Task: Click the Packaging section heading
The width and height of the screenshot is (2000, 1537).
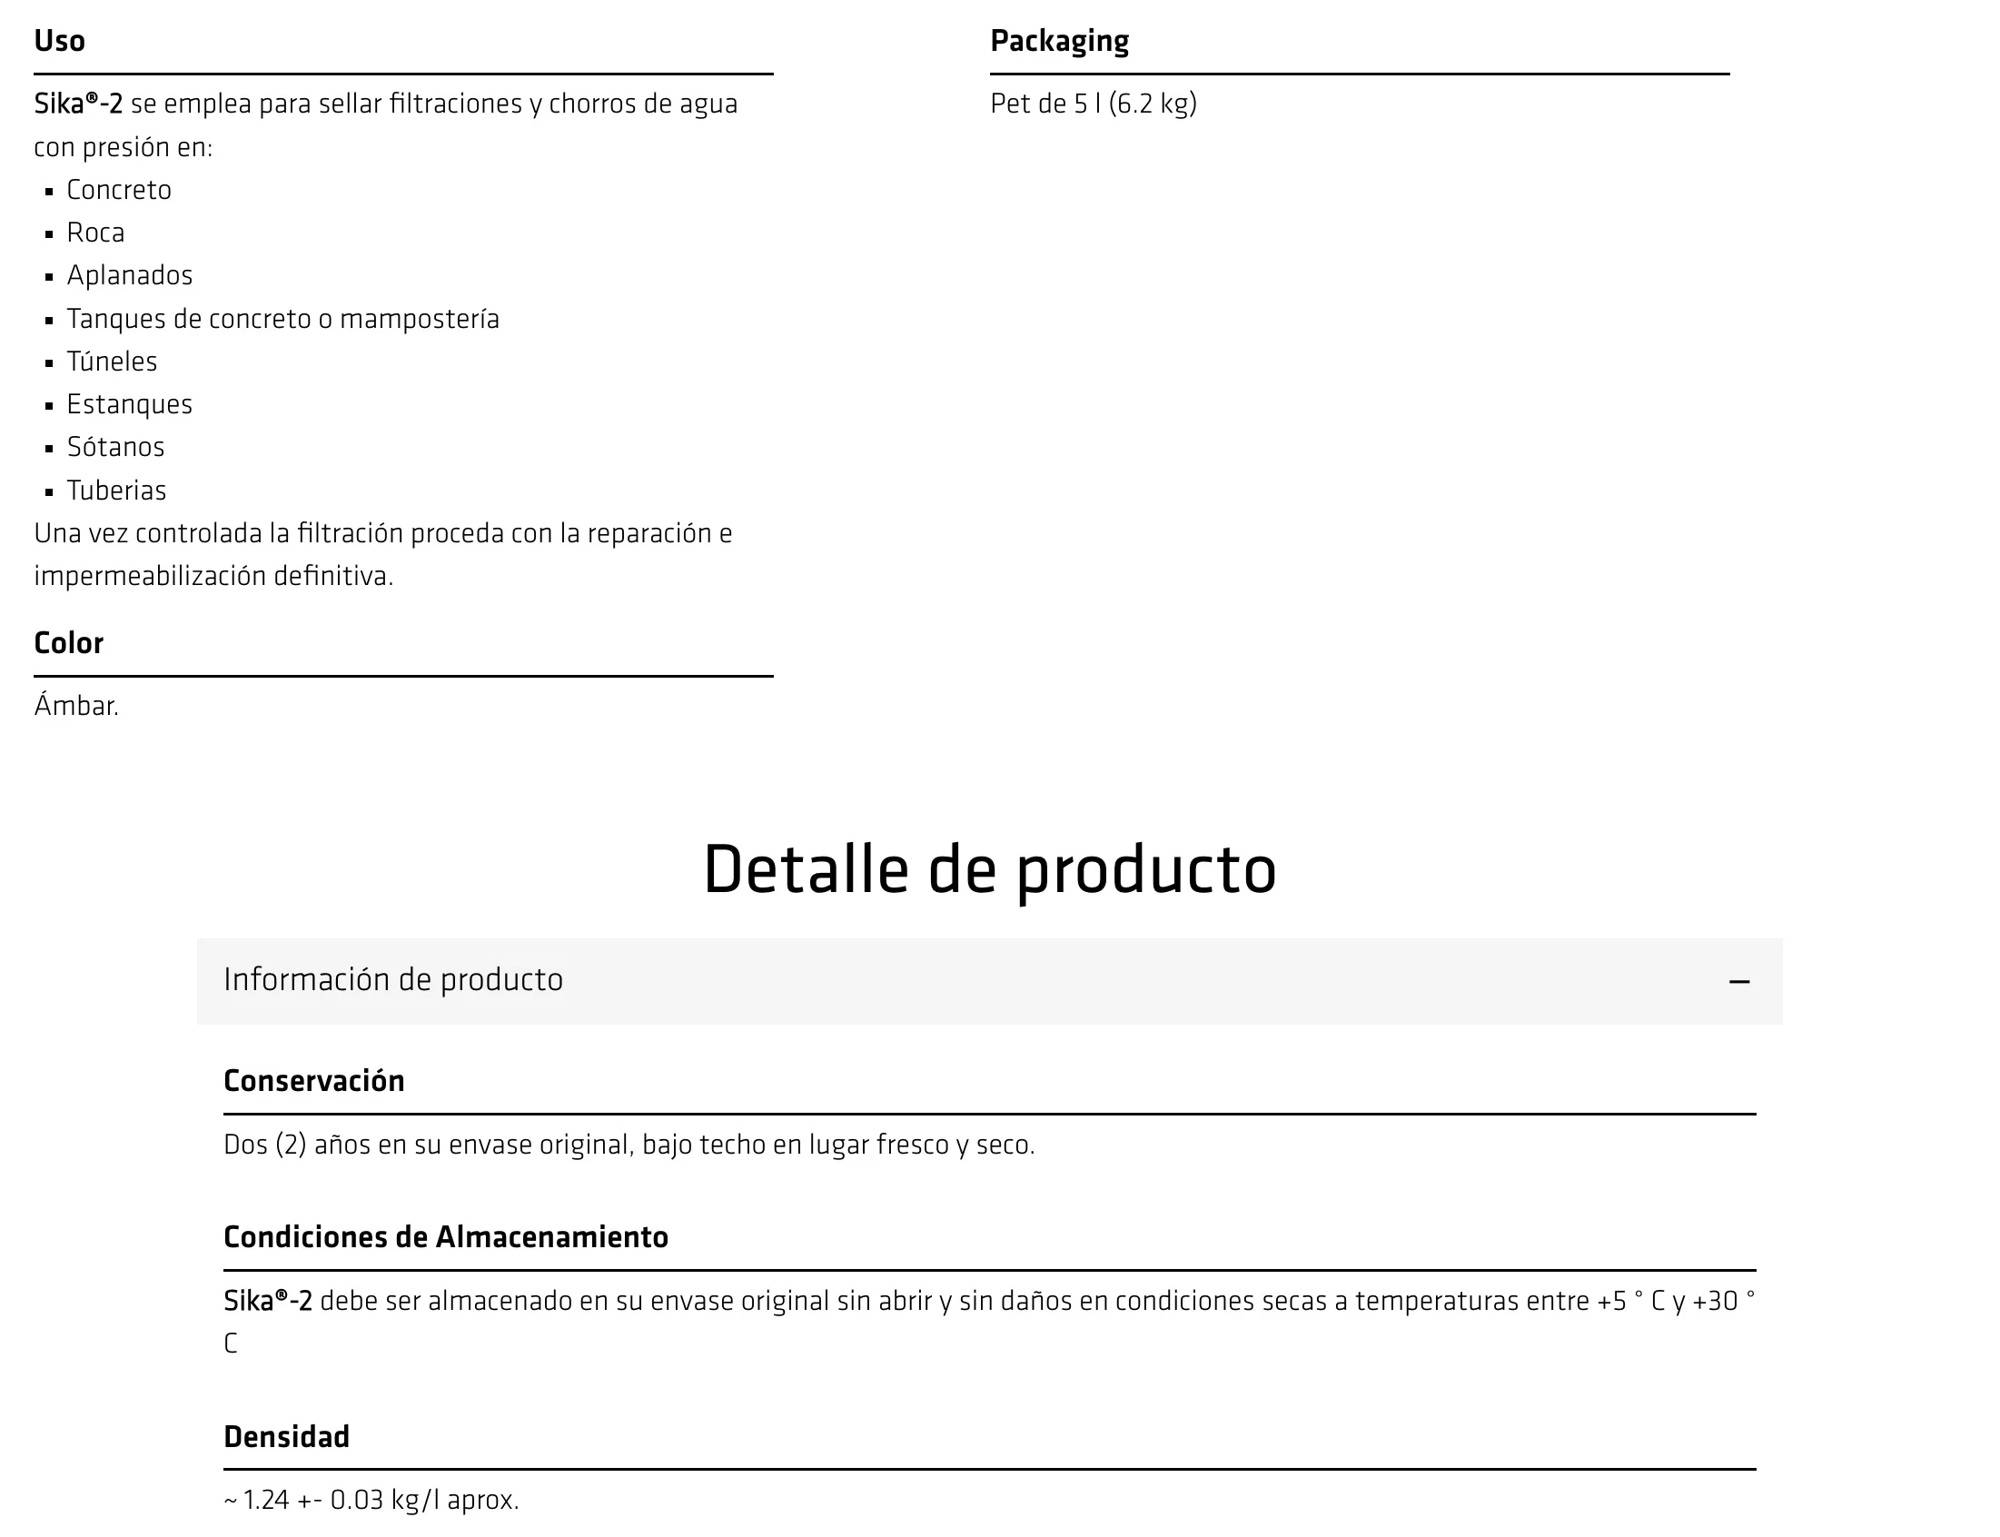Action: click(1059, 41)
